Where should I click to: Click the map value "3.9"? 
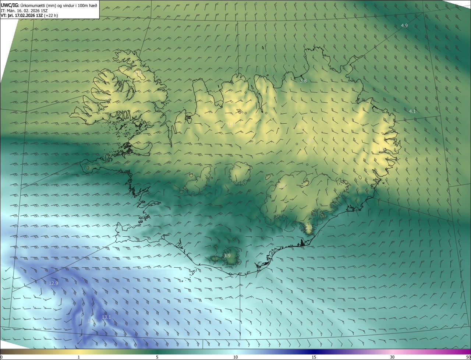(227, 255)
